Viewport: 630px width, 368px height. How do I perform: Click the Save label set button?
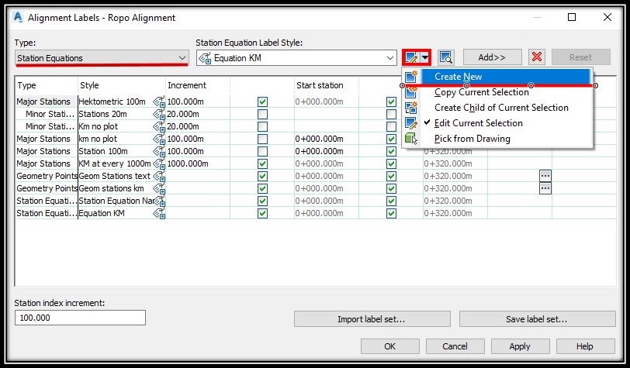(x=537, y=319)
